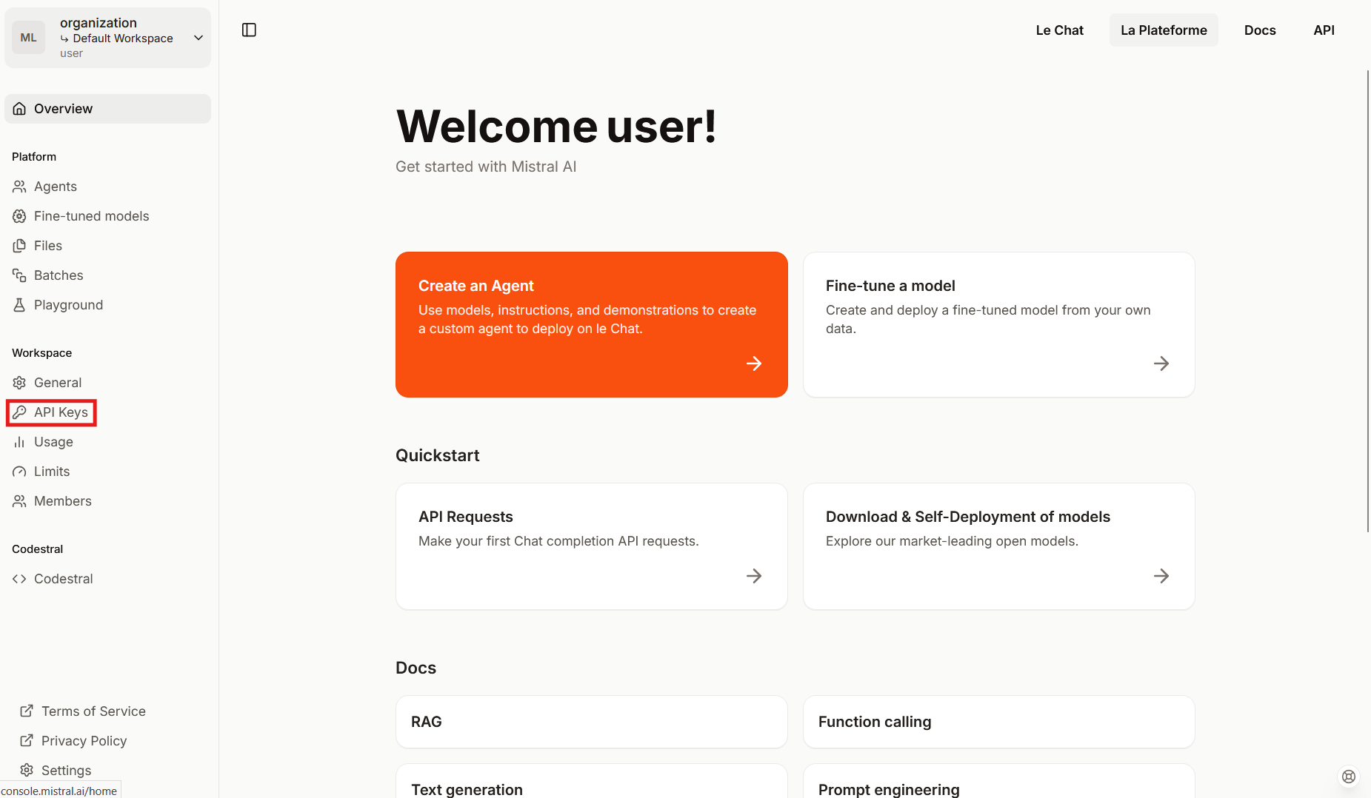Image resolution: width=1371 pixels, height=798 pixels.
Task: Go to Overview in the sidebar
Action: click(108, 109)
